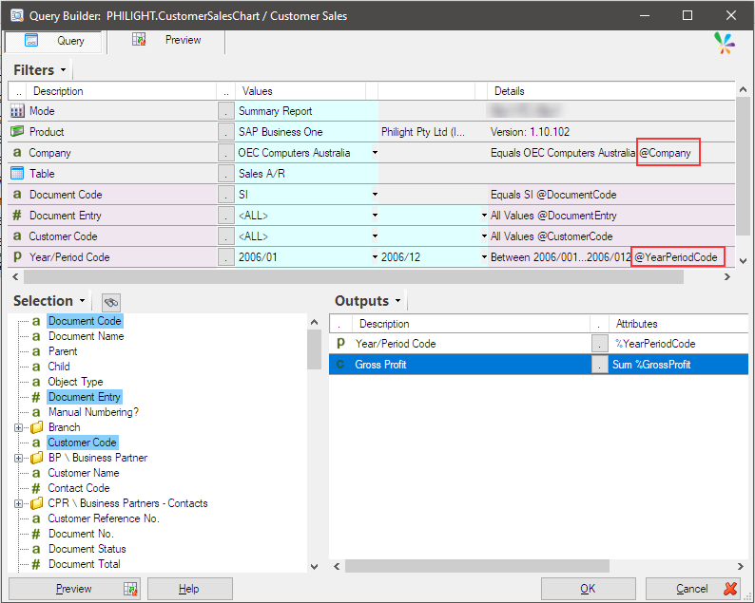
Task: Select Customer Name tree item
Action: (x=84, y=473)
